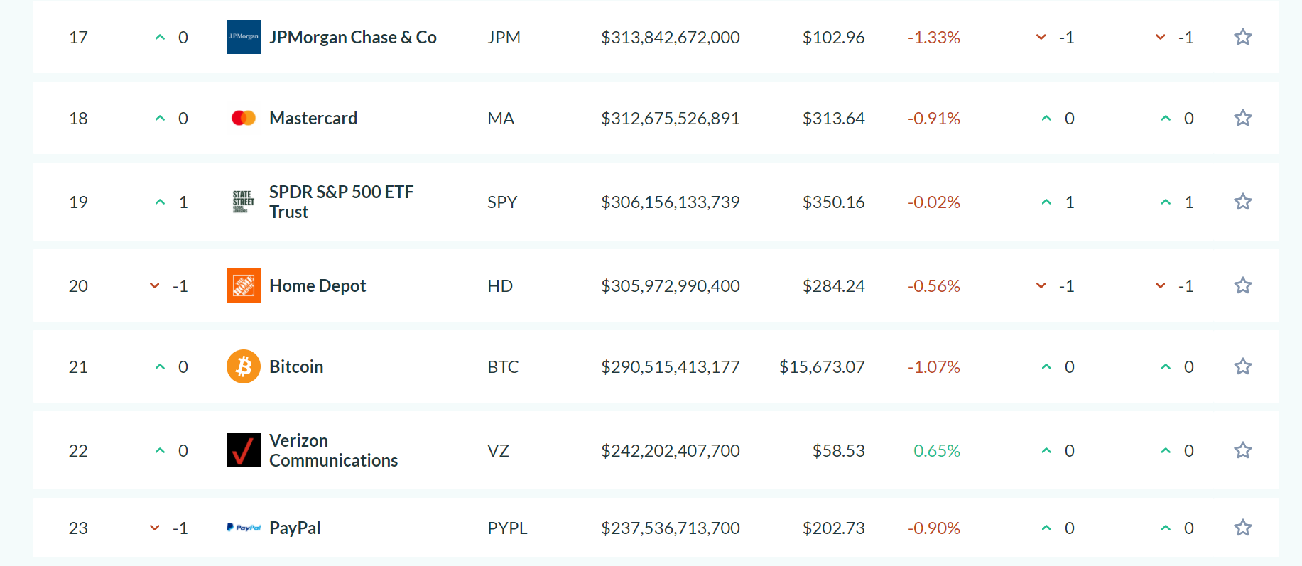Screen dimensions: 1302x566
Task: Click the JPMorgan Chase logo icon
Action: [243, 37]
